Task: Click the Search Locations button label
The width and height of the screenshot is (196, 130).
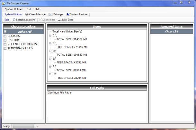Action: 26,20
